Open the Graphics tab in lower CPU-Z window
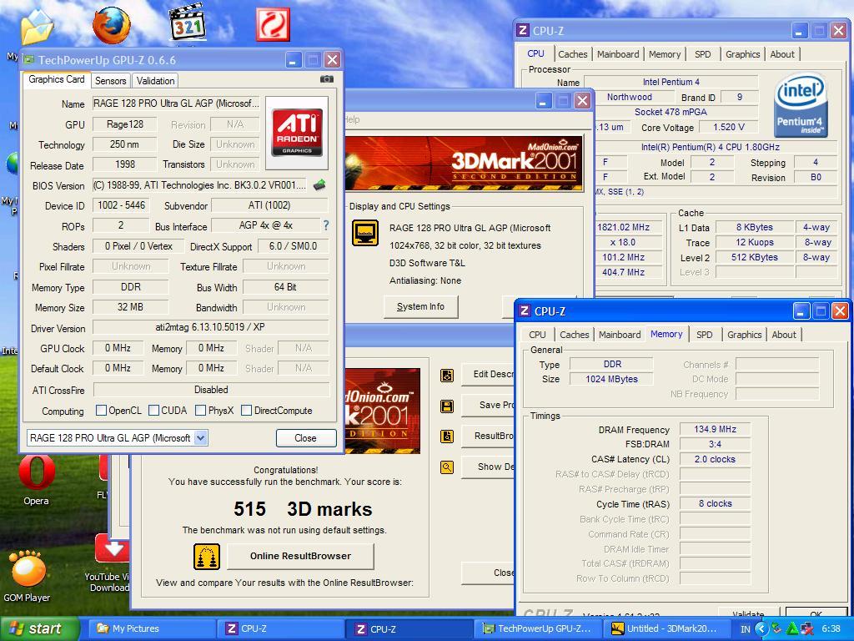Screen dimensions: 854x641 (744, 335)
